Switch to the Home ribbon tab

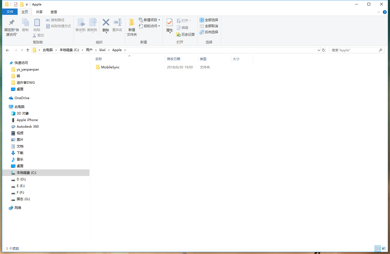pyautogui.click(x=25, y=12)
